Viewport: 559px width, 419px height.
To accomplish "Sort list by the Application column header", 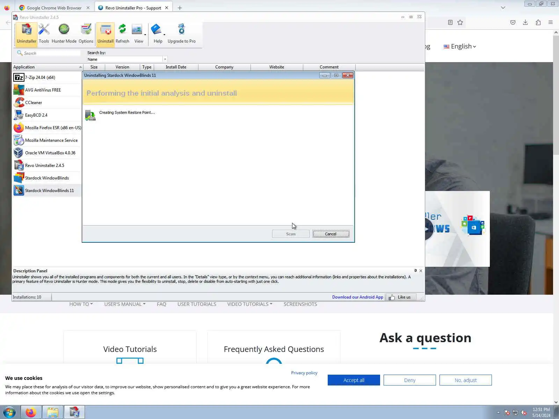I will [x=48, y=67].
